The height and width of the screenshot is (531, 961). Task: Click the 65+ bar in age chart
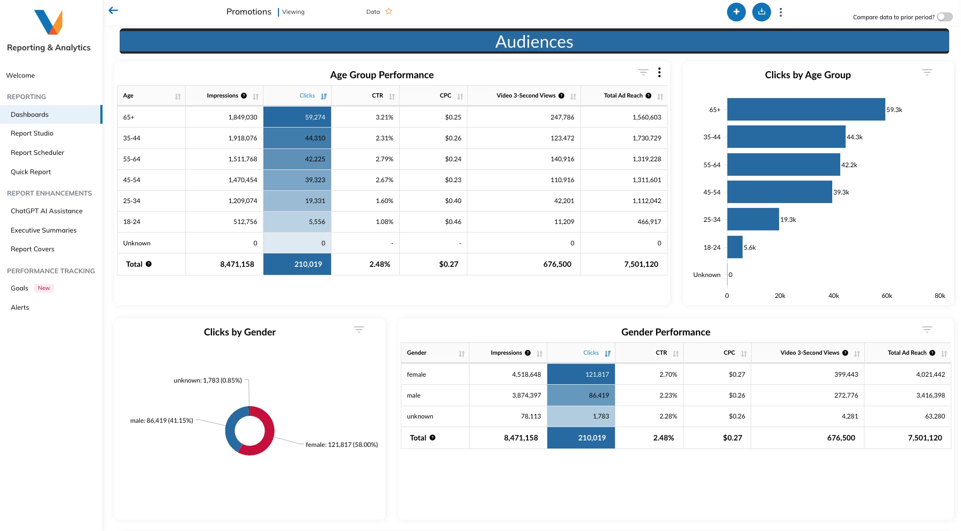tap(805, 109)
